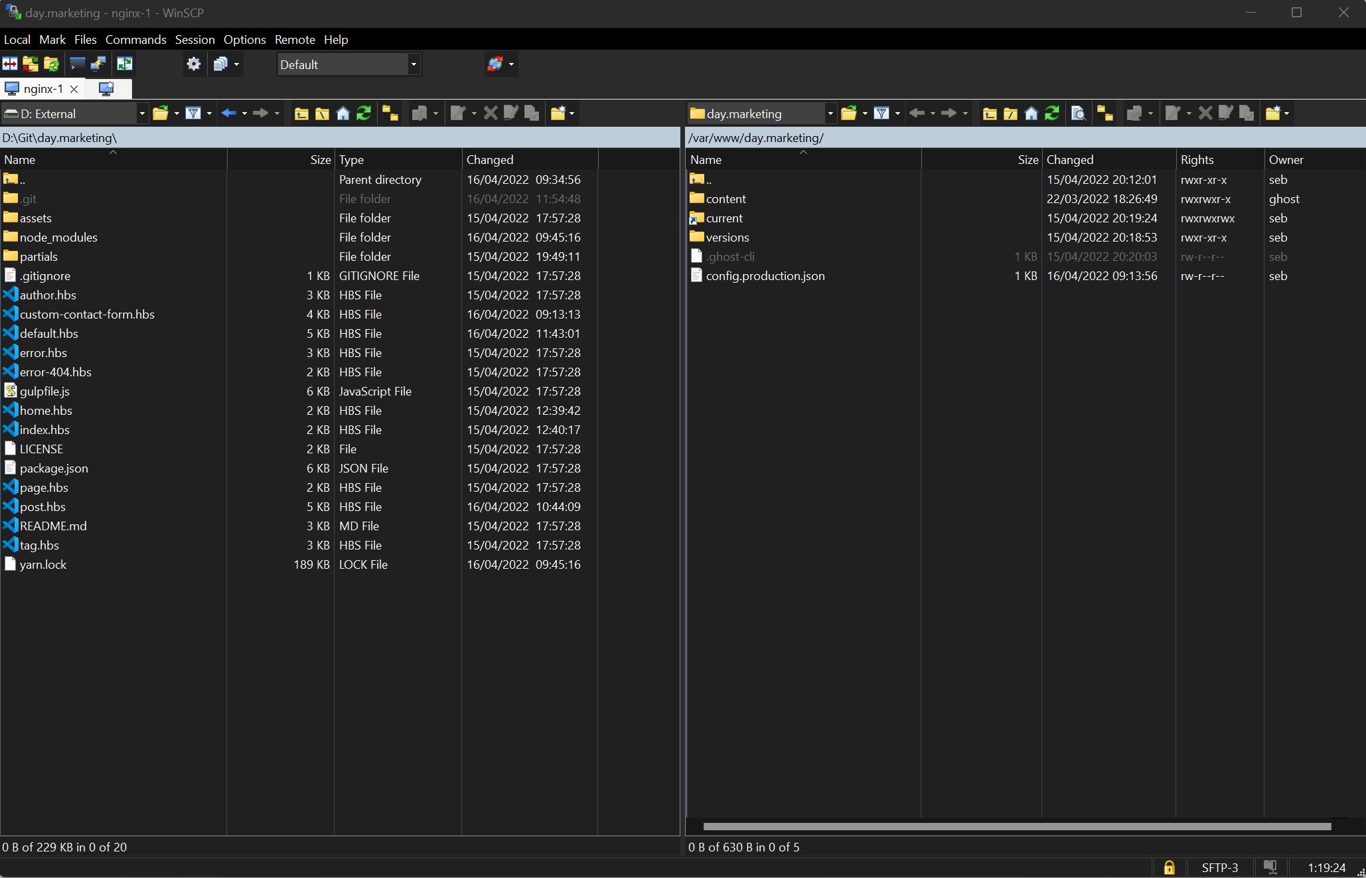The height and width of the screenshot is (878, 1366).
Task: Go to parent directory in the remote panel
Action: coord(990,113)
